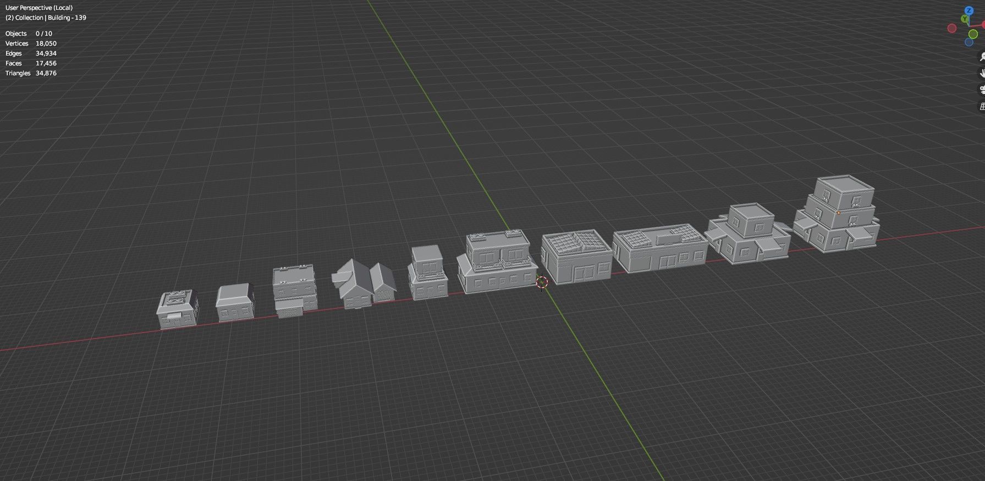Toggle perspective/orthographic grid icon
The width and height of the screenshot is (985, 481).
pos(982,106)
